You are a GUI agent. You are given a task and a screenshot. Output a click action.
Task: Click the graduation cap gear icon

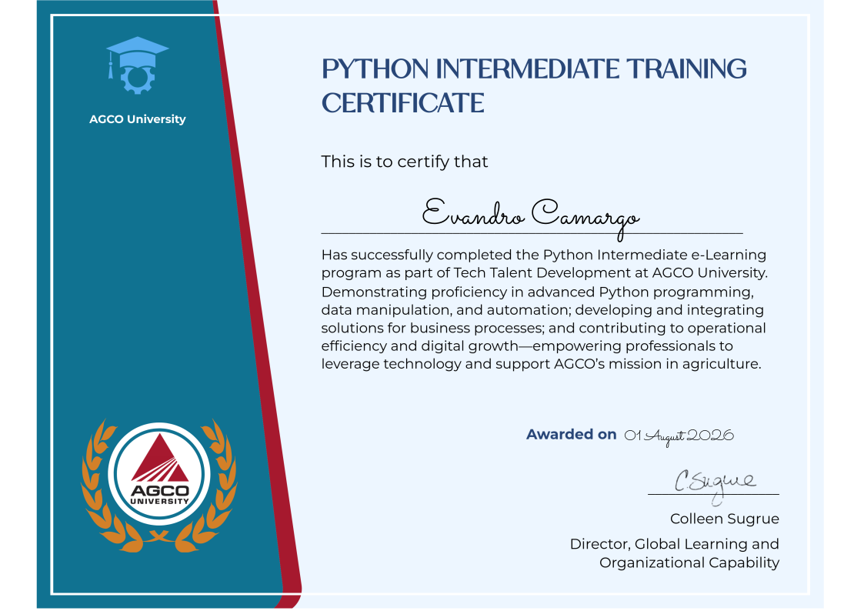(x=137, y=65)
